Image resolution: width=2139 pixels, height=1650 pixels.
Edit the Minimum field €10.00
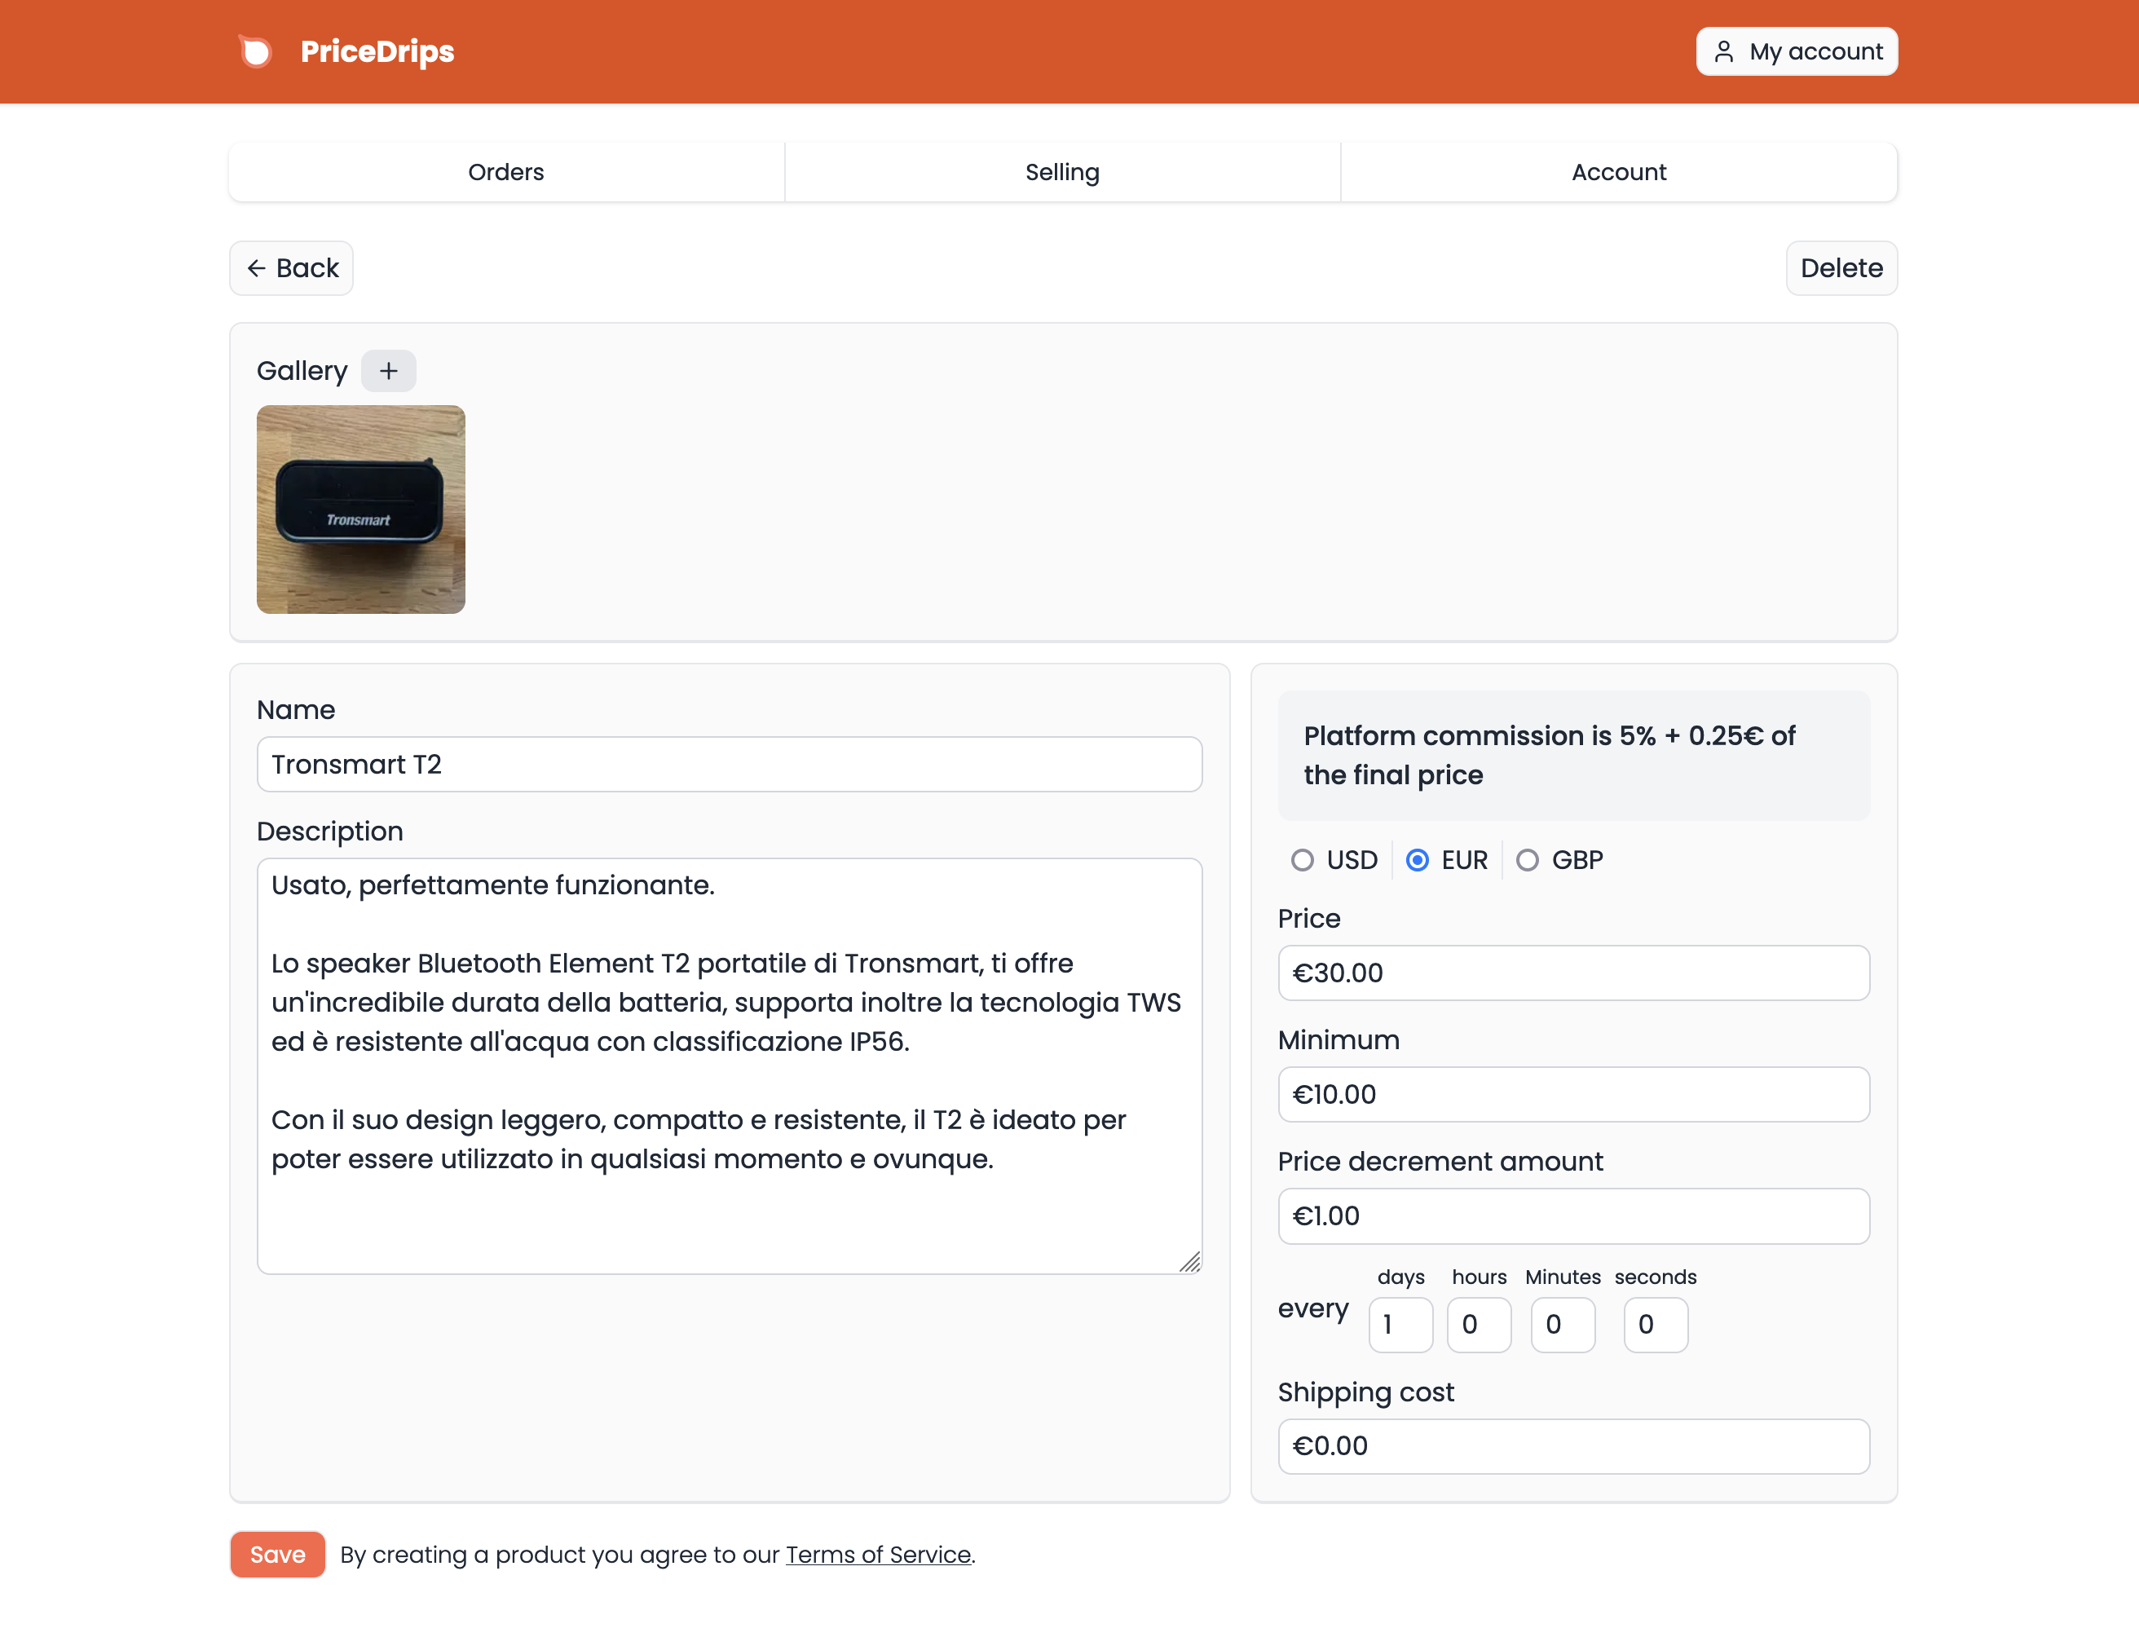[1574, 1095]
